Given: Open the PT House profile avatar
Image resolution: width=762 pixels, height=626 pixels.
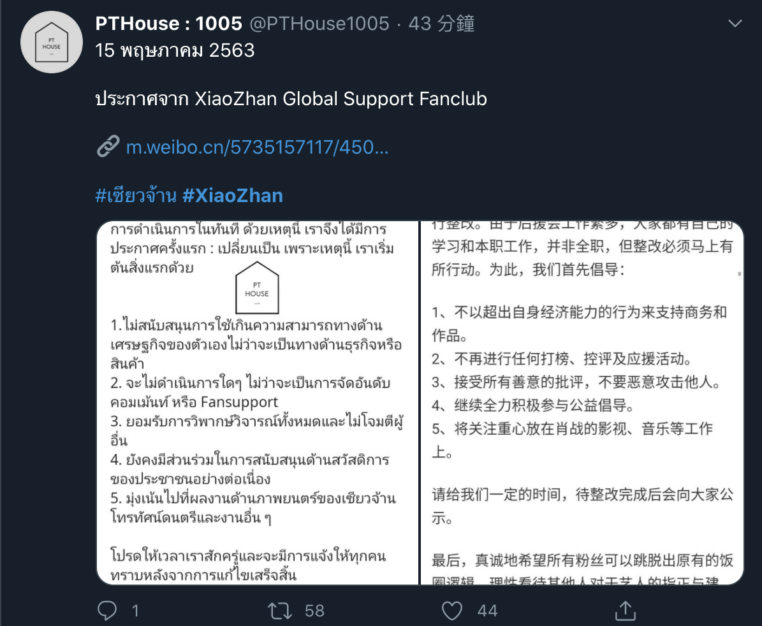Looking at the screenshot, I should [x=52, y=42].
